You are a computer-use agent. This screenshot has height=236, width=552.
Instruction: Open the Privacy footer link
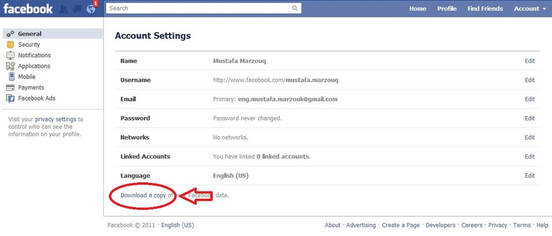pos(498,225)
